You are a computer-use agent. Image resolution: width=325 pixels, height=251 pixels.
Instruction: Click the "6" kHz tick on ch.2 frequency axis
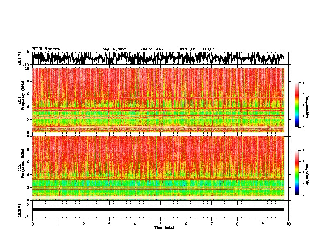pos(29,162)
